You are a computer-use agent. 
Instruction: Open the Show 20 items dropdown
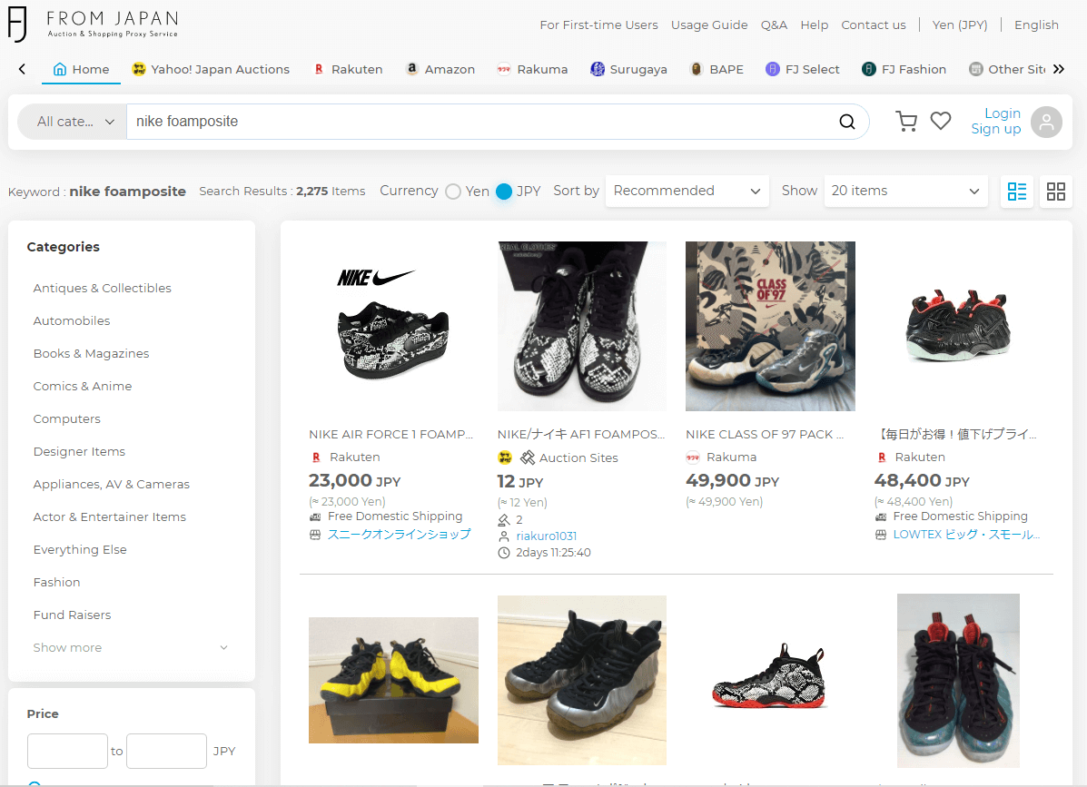pos(905,191)
